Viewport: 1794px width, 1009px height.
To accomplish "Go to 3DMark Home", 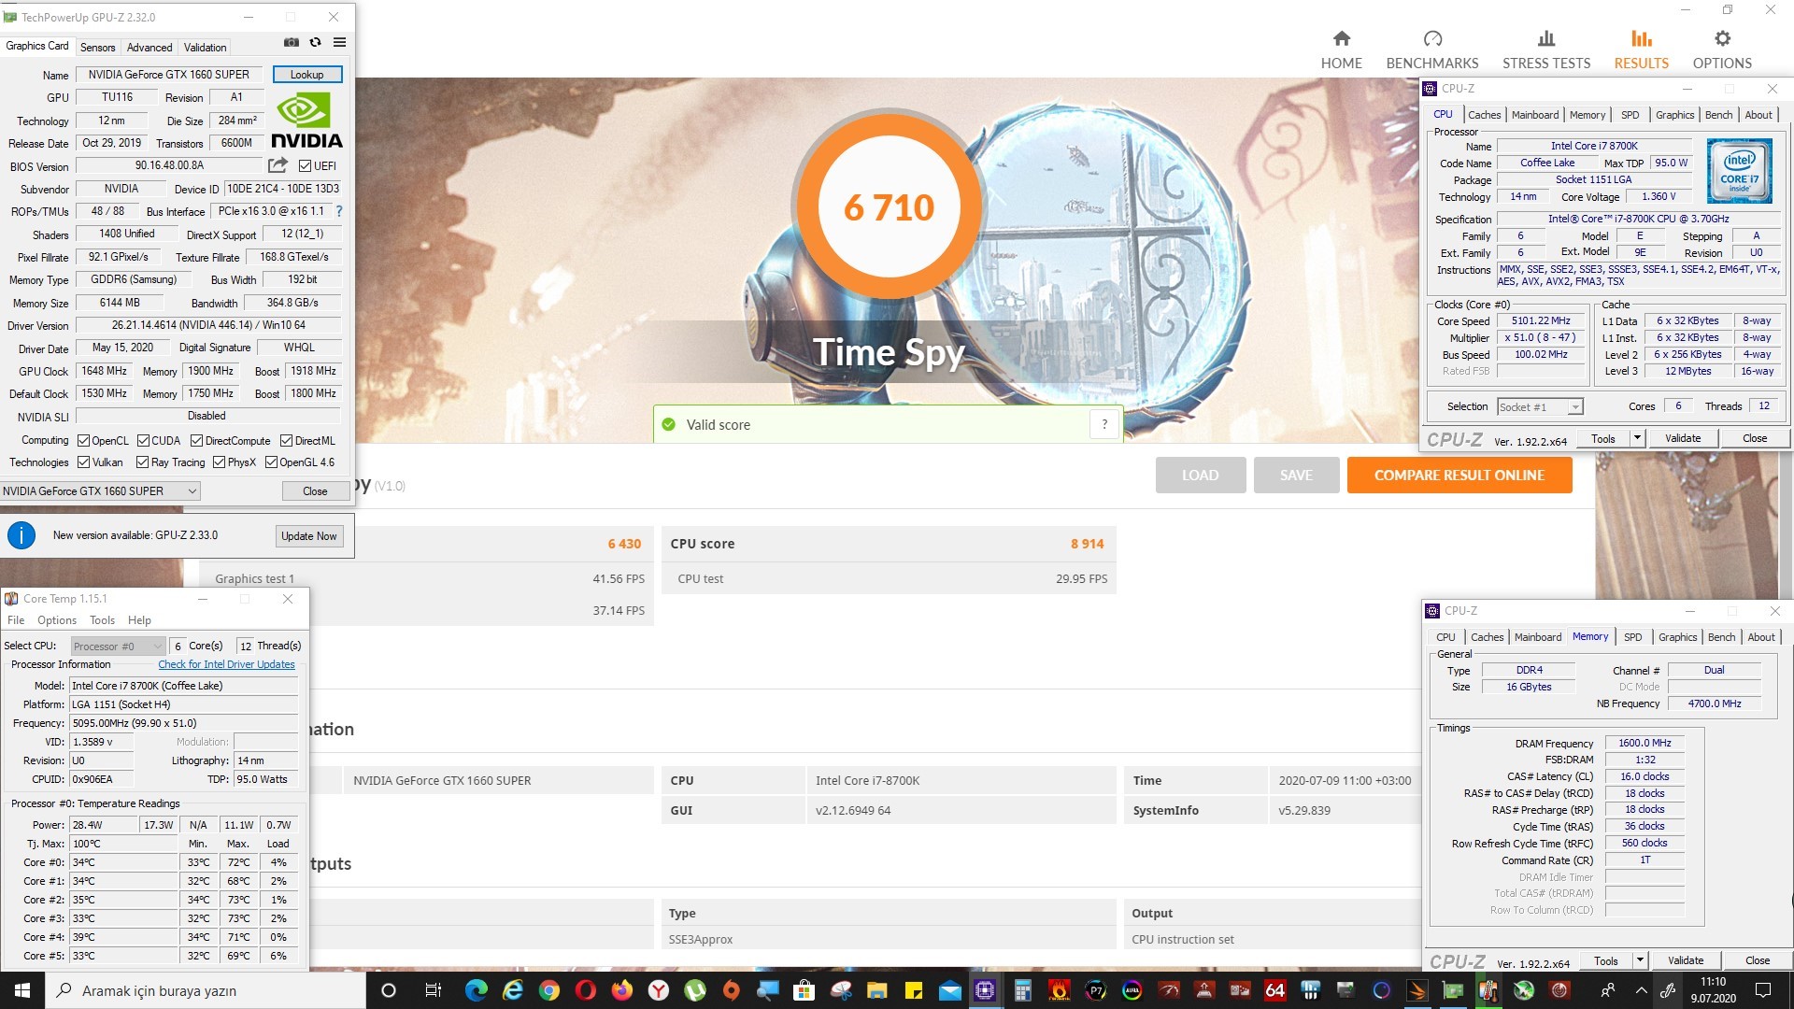I will (1341, 50).
